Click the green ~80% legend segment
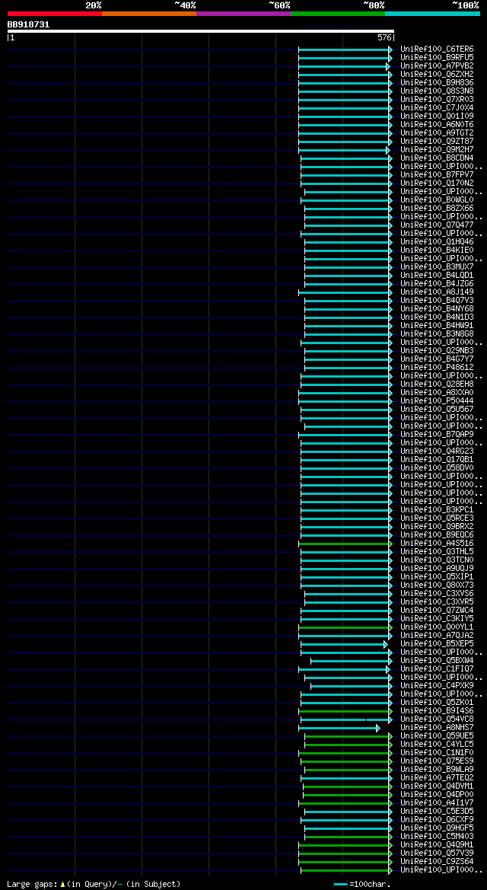 pos(338,13)
